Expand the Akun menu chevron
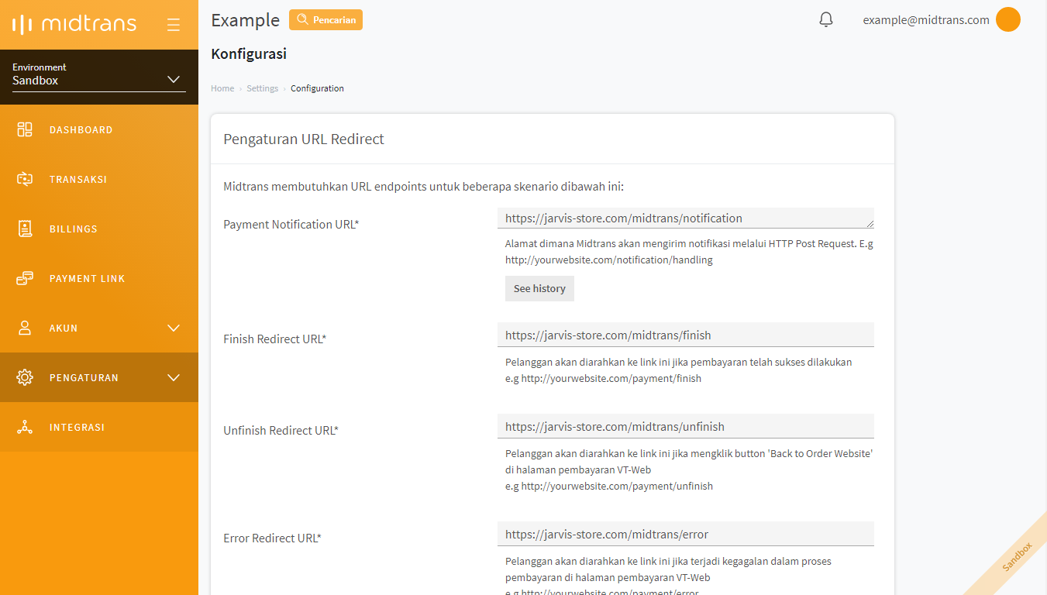The image size is (1047, 595). coord(174,328)
